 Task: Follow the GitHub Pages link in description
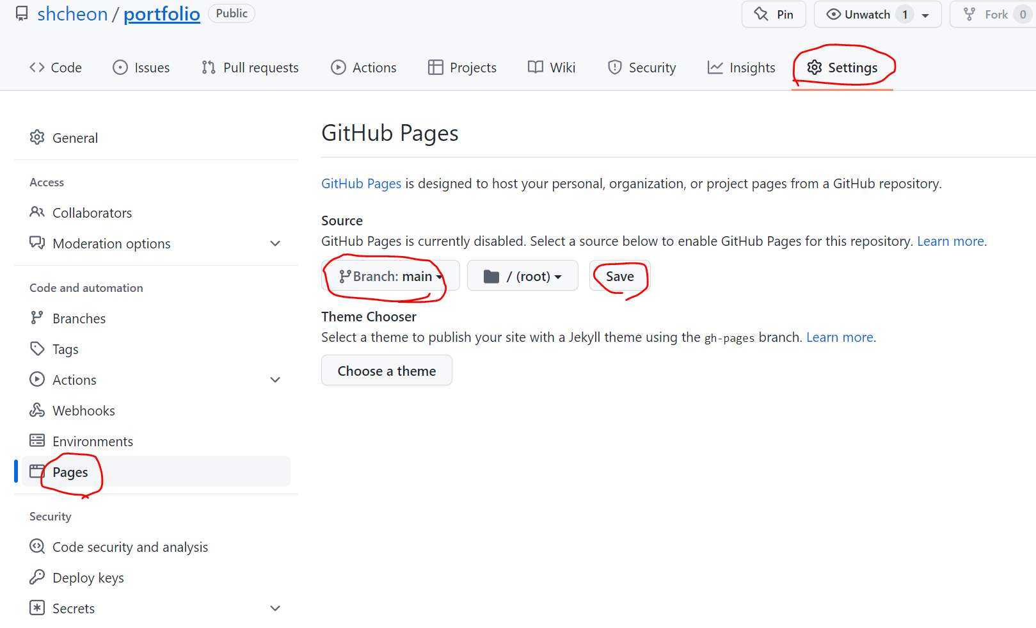(361, 184)
